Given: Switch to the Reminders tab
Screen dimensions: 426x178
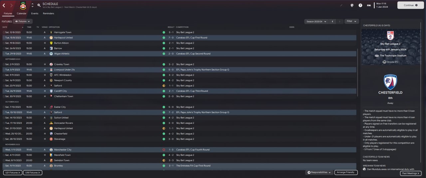Looking at the screenshot, I should pyautogui.click(x=49, y=13).
